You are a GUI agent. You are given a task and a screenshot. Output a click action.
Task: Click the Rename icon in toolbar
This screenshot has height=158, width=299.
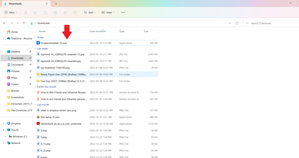[x=55, y=12]
